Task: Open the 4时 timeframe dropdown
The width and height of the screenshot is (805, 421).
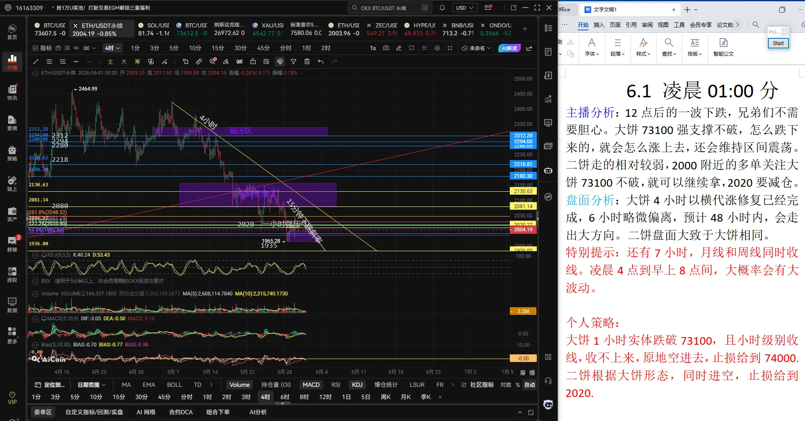Action: click(113, 48)
